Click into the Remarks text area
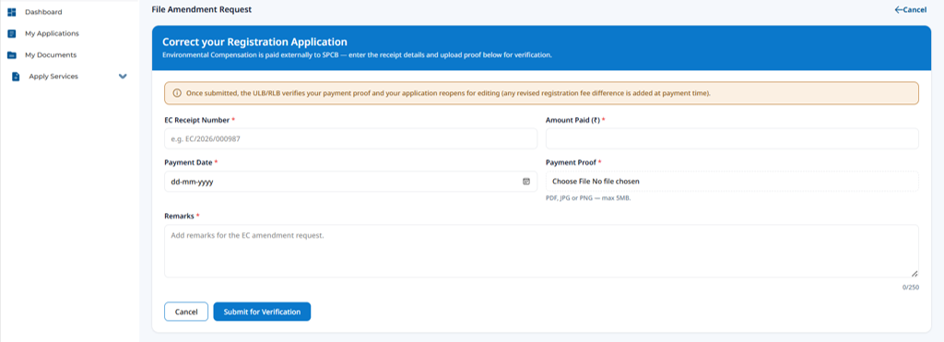This screenshot has height=342, width=944. coord(541,251)
